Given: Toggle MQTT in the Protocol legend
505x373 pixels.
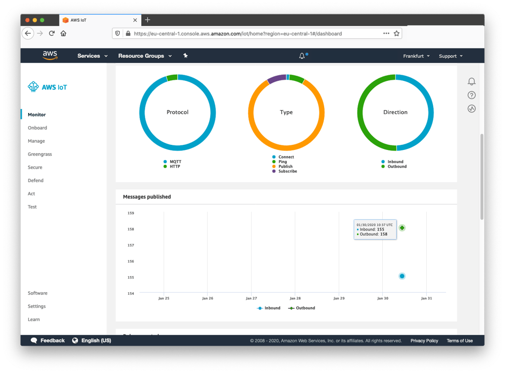Looking at the screenshot, I should 173,162.
